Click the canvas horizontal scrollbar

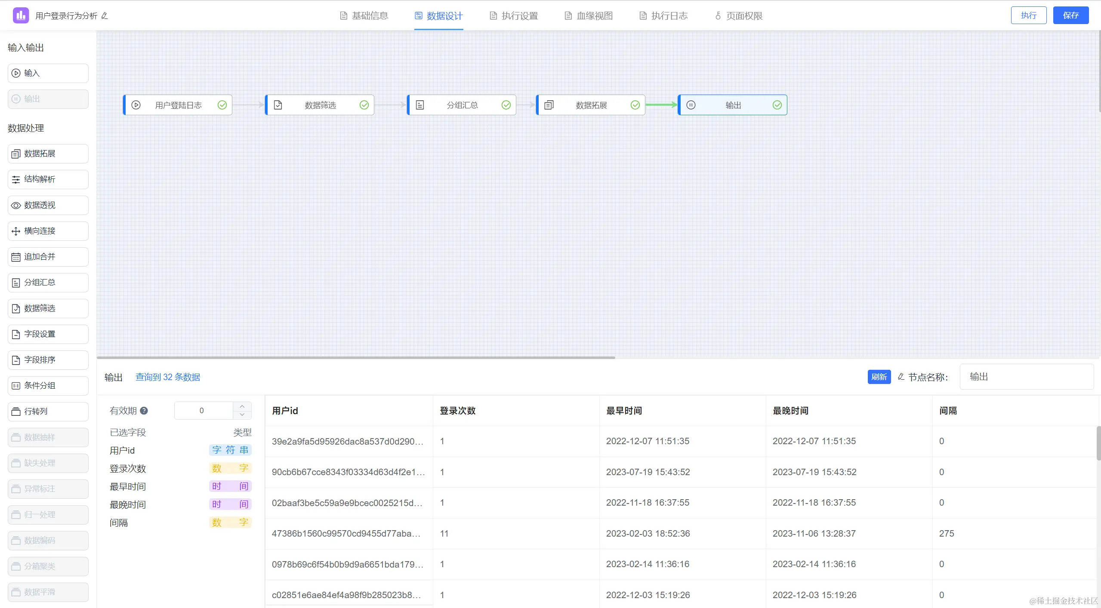(x=356, y=357)
